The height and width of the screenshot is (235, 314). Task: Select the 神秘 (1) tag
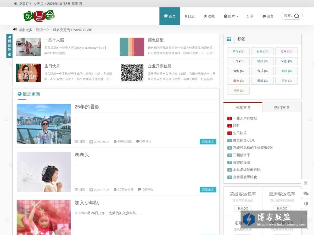point(238,91)
